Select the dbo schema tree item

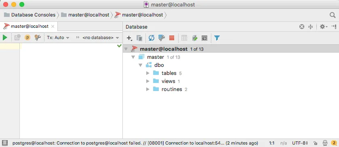(x=159, y=65)
